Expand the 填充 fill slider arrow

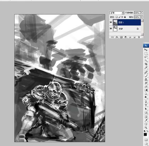pos(141,17)
